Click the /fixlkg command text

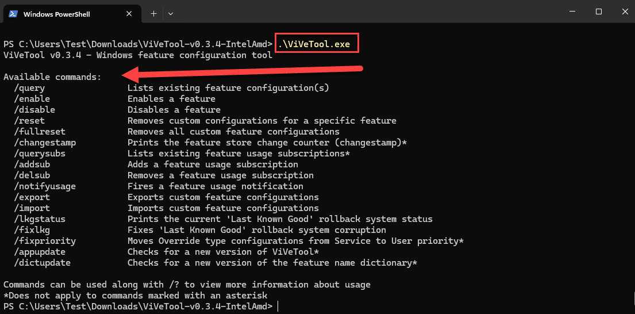pos(32,229)
